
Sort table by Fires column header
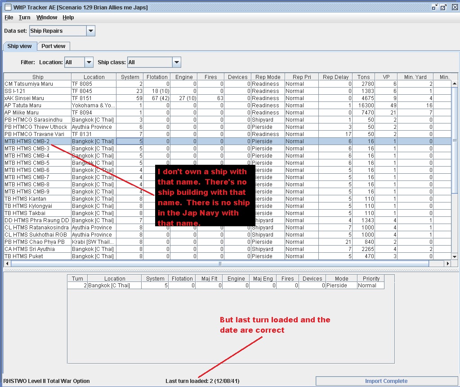210,77
